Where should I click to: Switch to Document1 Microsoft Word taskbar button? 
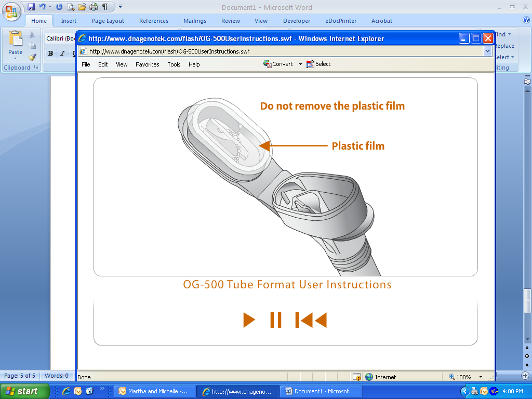click(x=321, y=391)
